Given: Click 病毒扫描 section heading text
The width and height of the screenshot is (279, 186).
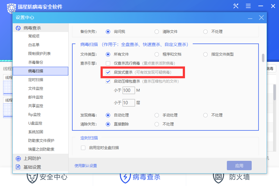Looking at the screenshot, I should pyautogui.click(x=89, y=44).
